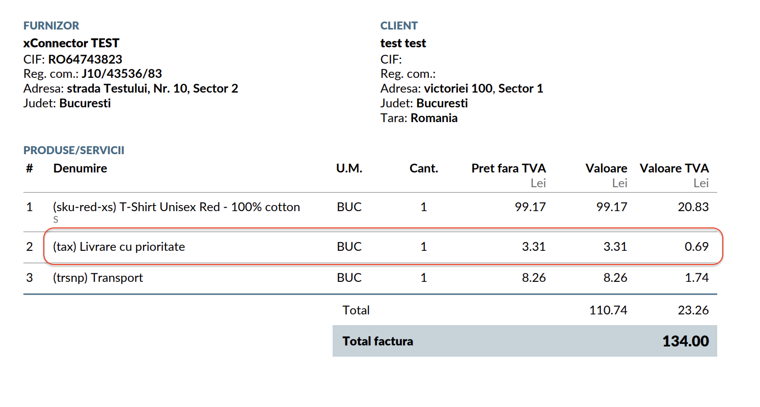Select the Valoare TVA column header
The image size is (760, 407).
[674, 168]
